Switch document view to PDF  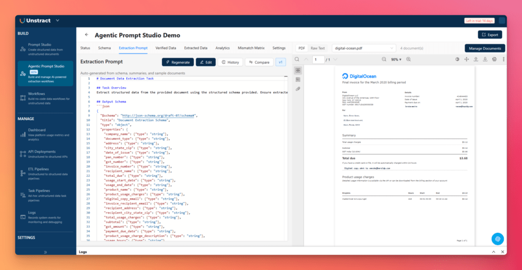click(302, 48)
